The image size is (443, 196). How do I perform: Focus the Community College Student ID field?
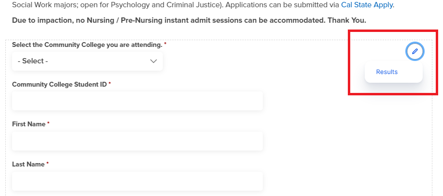coord(137,101)
